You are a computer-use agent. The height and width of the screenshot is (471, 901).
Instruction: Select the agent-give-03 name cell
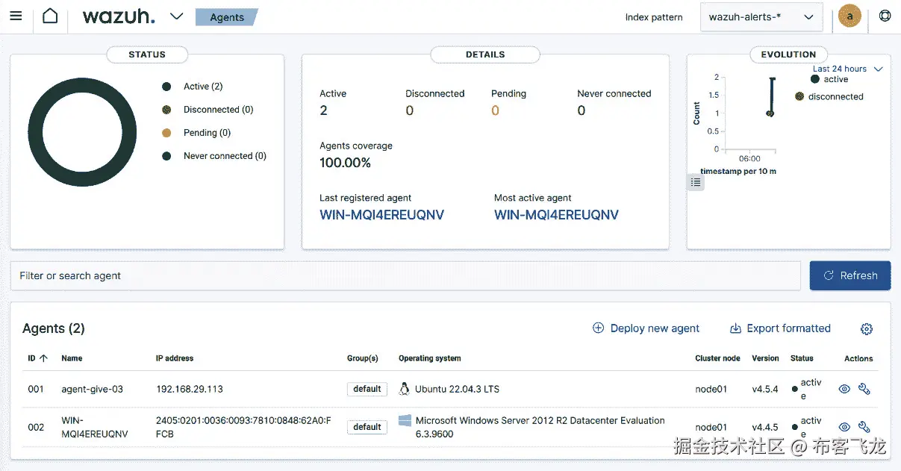[x=92, y=389]
